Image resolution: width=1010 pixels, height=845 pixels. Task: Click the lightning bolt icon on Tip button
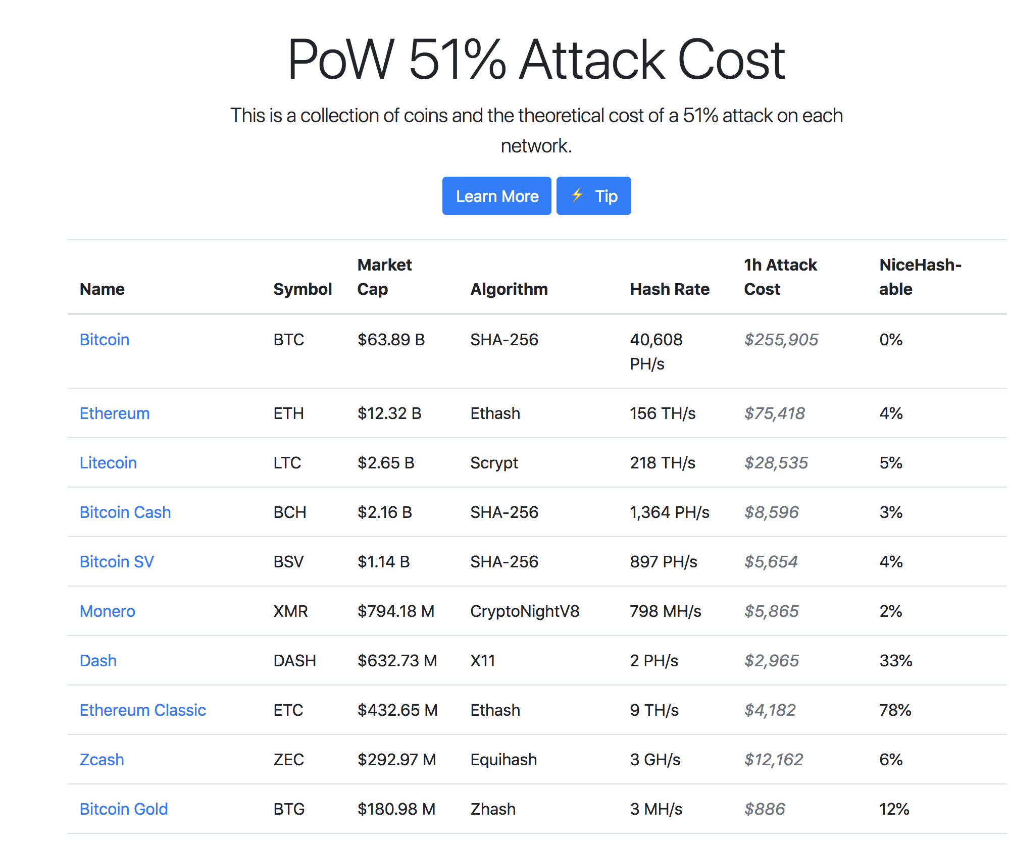(x=577, y=195)
